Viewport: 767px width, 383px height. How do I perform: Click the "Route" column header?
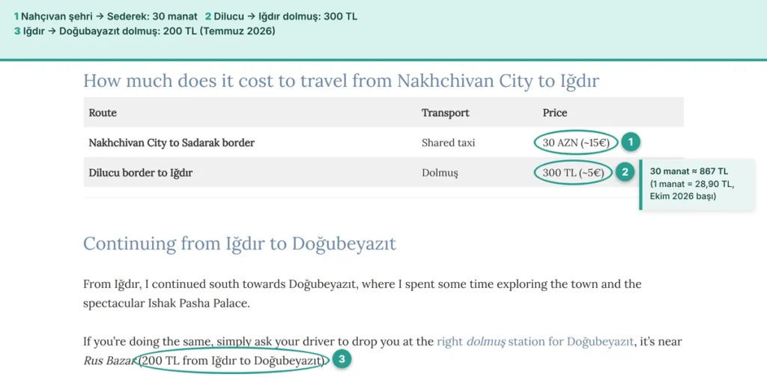pyautogui.click(x=103, y=113)
